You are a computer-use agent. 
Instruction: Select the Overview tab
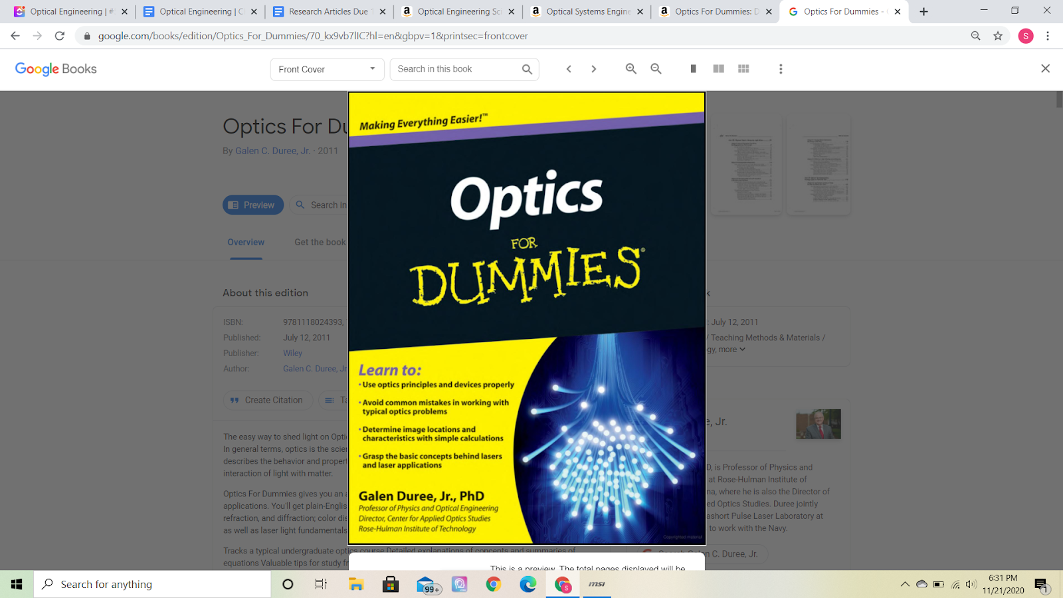click(x=246, y=243)
